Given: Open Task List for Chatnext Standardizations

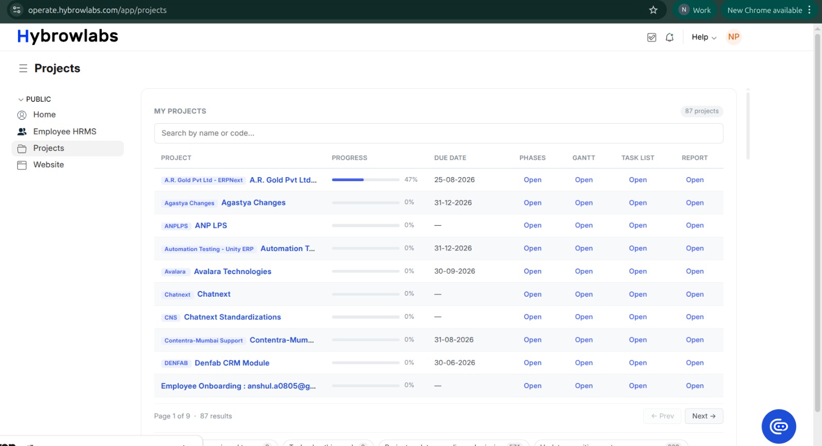Looking at the screenshot, I should [638, 317].
